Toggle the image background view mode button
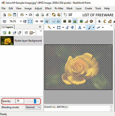The height and width of the screenshot is (116, 115). (x=75, y=21)
